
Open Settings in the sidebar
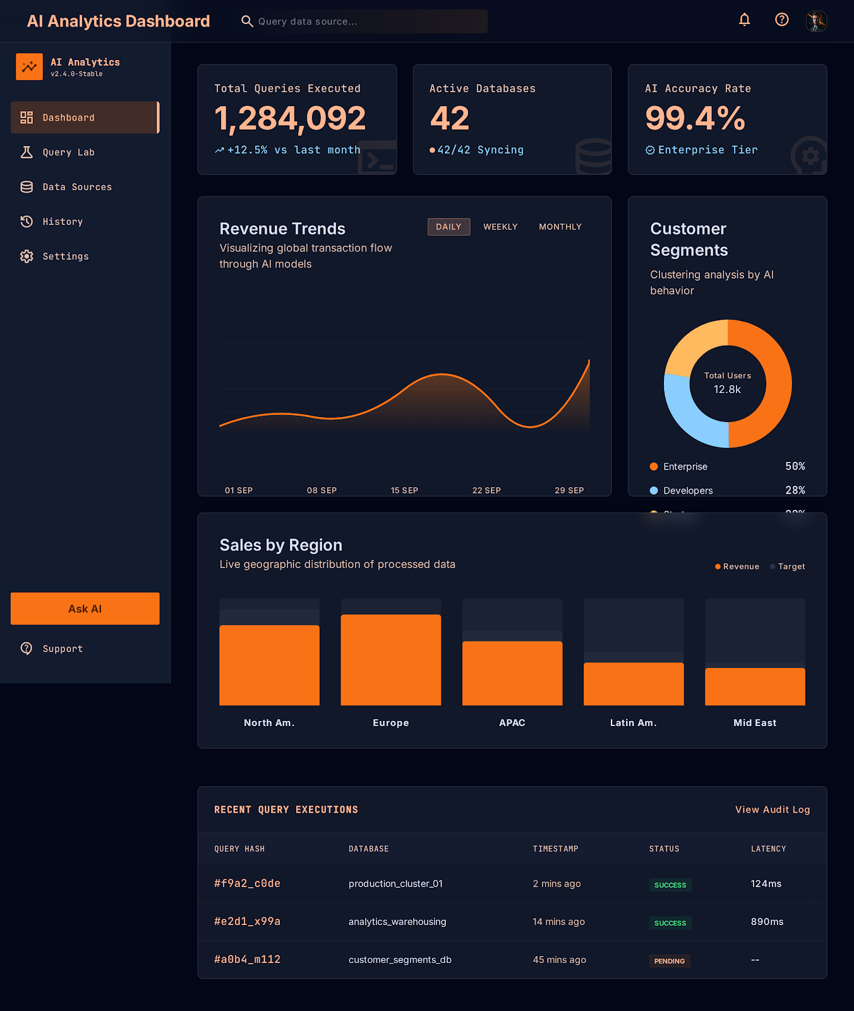85,257
